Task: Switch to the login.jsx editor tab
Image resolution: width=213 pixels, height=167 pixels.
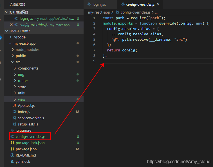Action: click(x=100, y=4)
